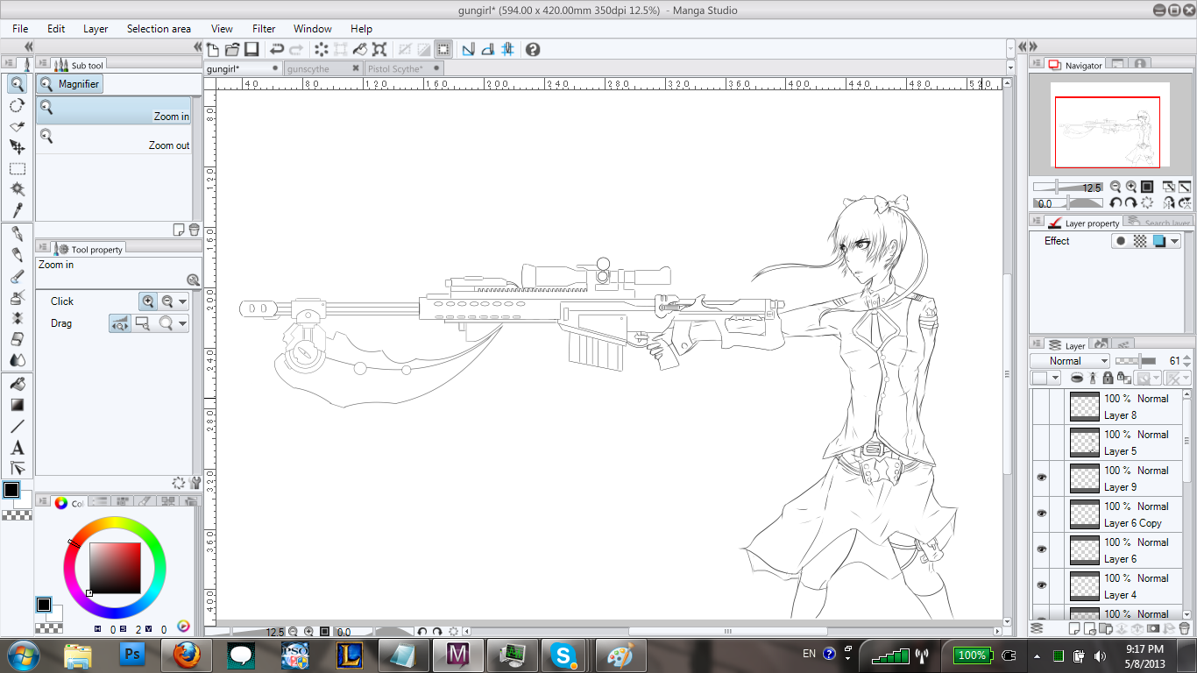Viewport: 1197px width, 673px height.
Task: Toggle visibility eye of Layer 6 Copy
Action: pos(1042,514)
